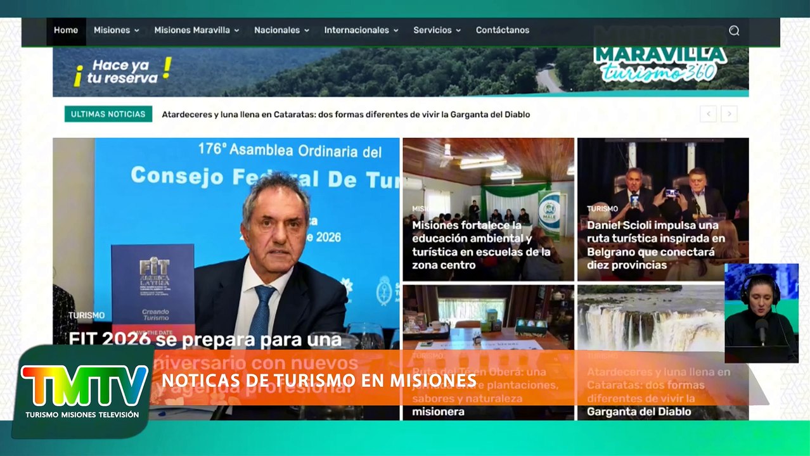Open the Contáctanos page
The image size is (810, 456).
click(503, 30)
